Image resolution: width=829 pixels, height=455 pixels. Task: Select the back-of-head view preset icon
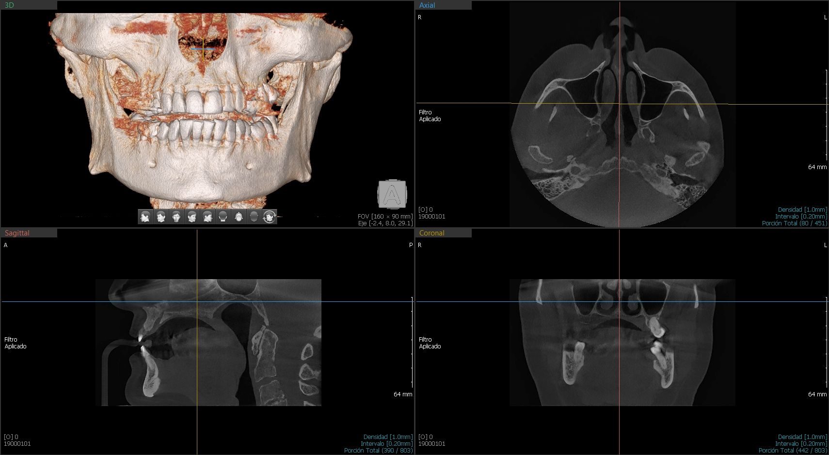pos(223,217)
